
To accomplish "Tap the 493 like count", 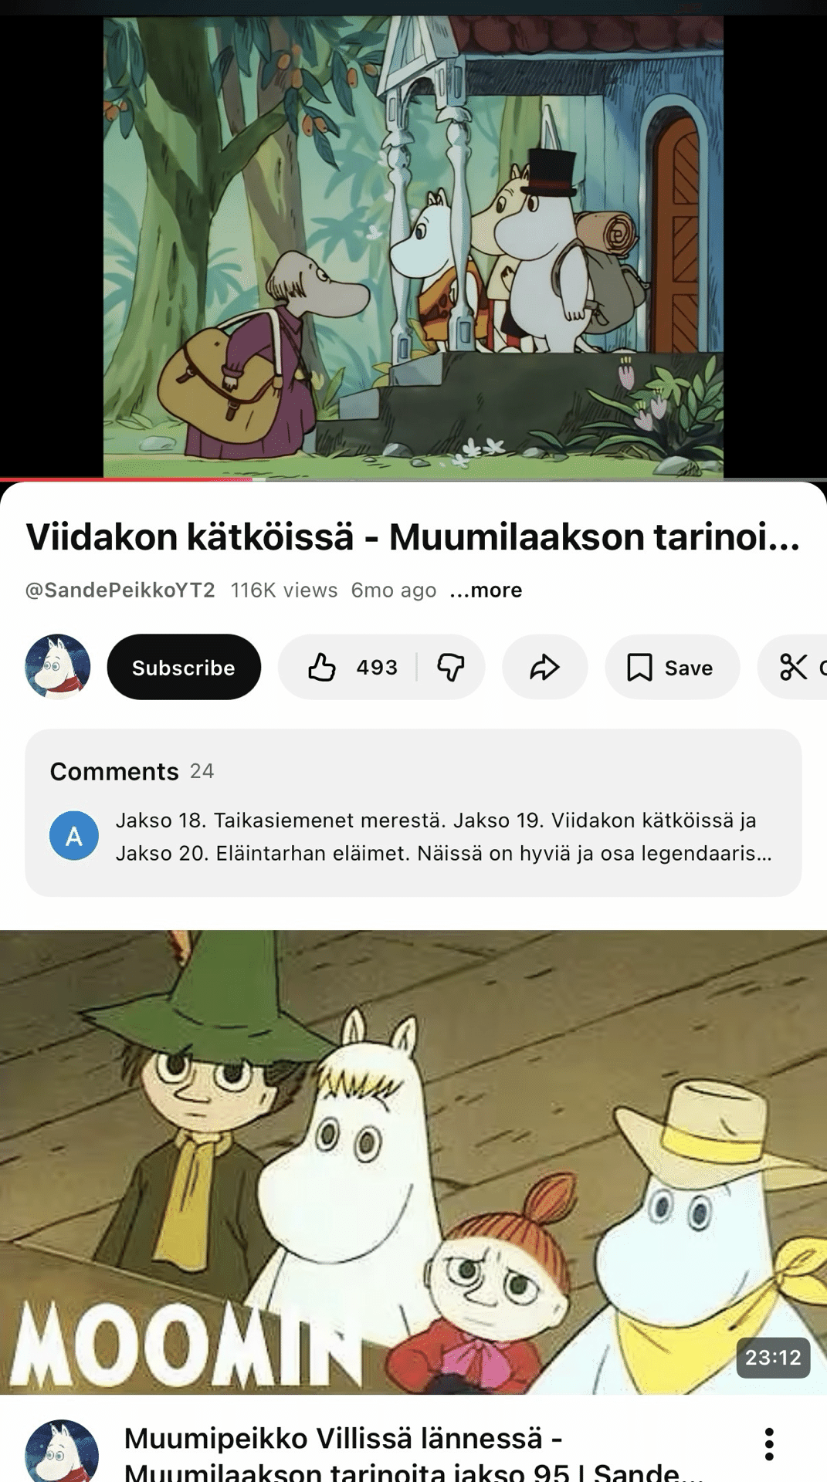I will point(377,667).
